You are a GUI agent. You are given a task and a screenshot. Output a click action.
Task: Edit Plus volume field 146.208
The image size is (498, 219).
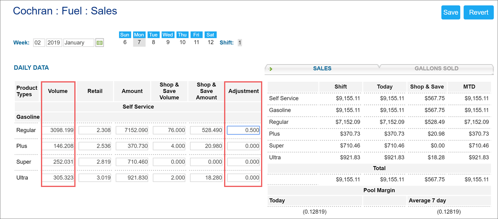click(58, 146)
